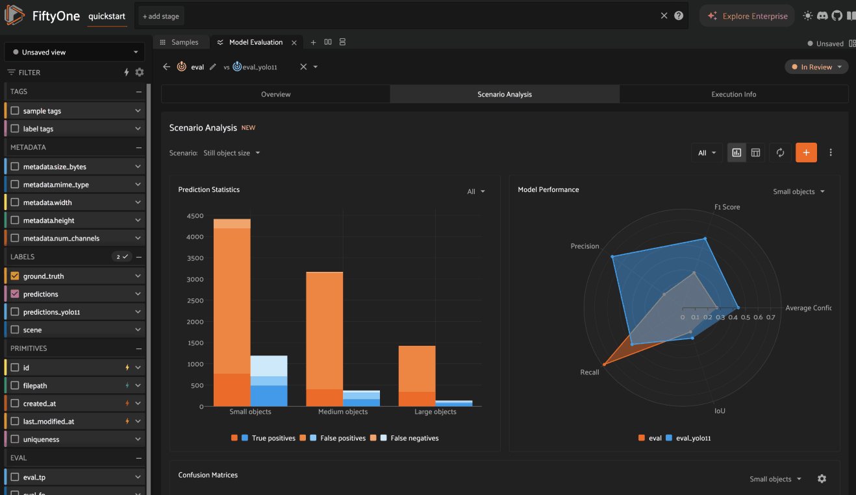Create a new scenario with the orange plus button

tap(806, 152)
